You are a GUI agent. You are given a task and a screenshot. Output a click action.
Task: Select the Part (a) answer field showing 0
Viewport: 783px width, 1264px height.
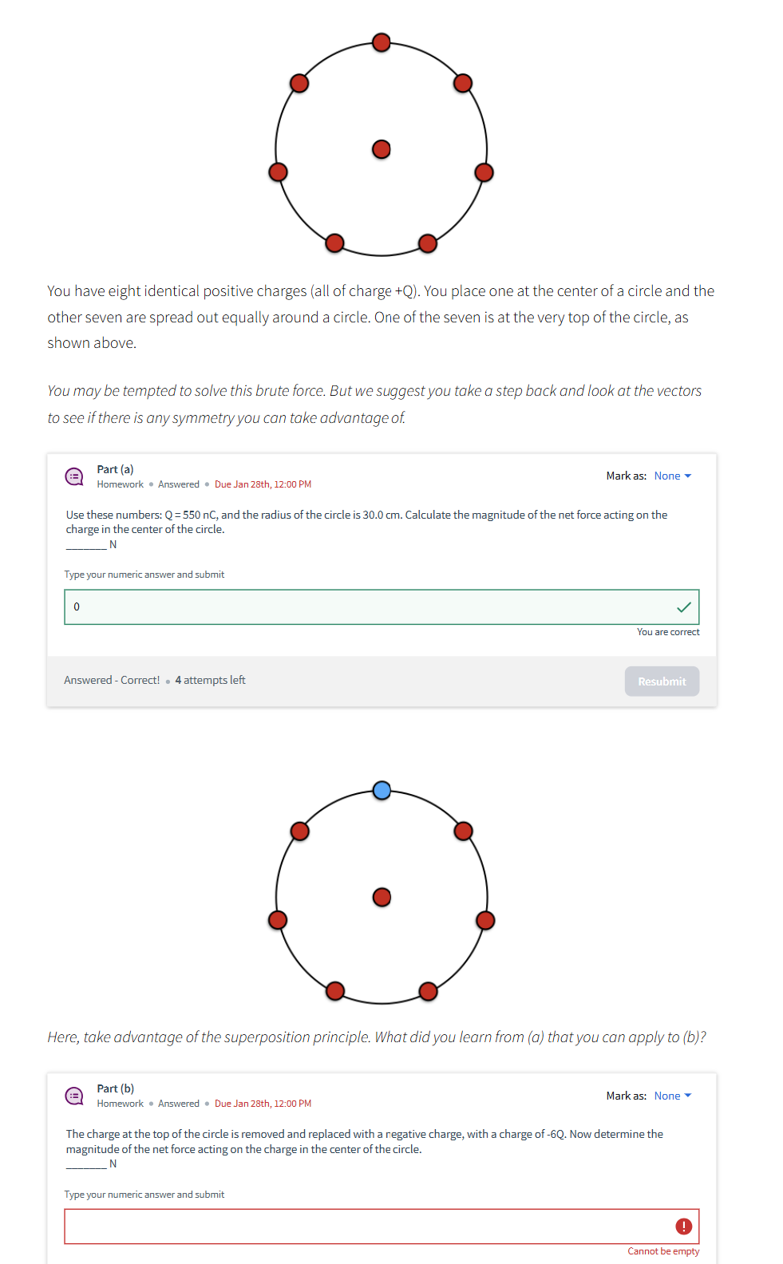(x=319, y=606)
